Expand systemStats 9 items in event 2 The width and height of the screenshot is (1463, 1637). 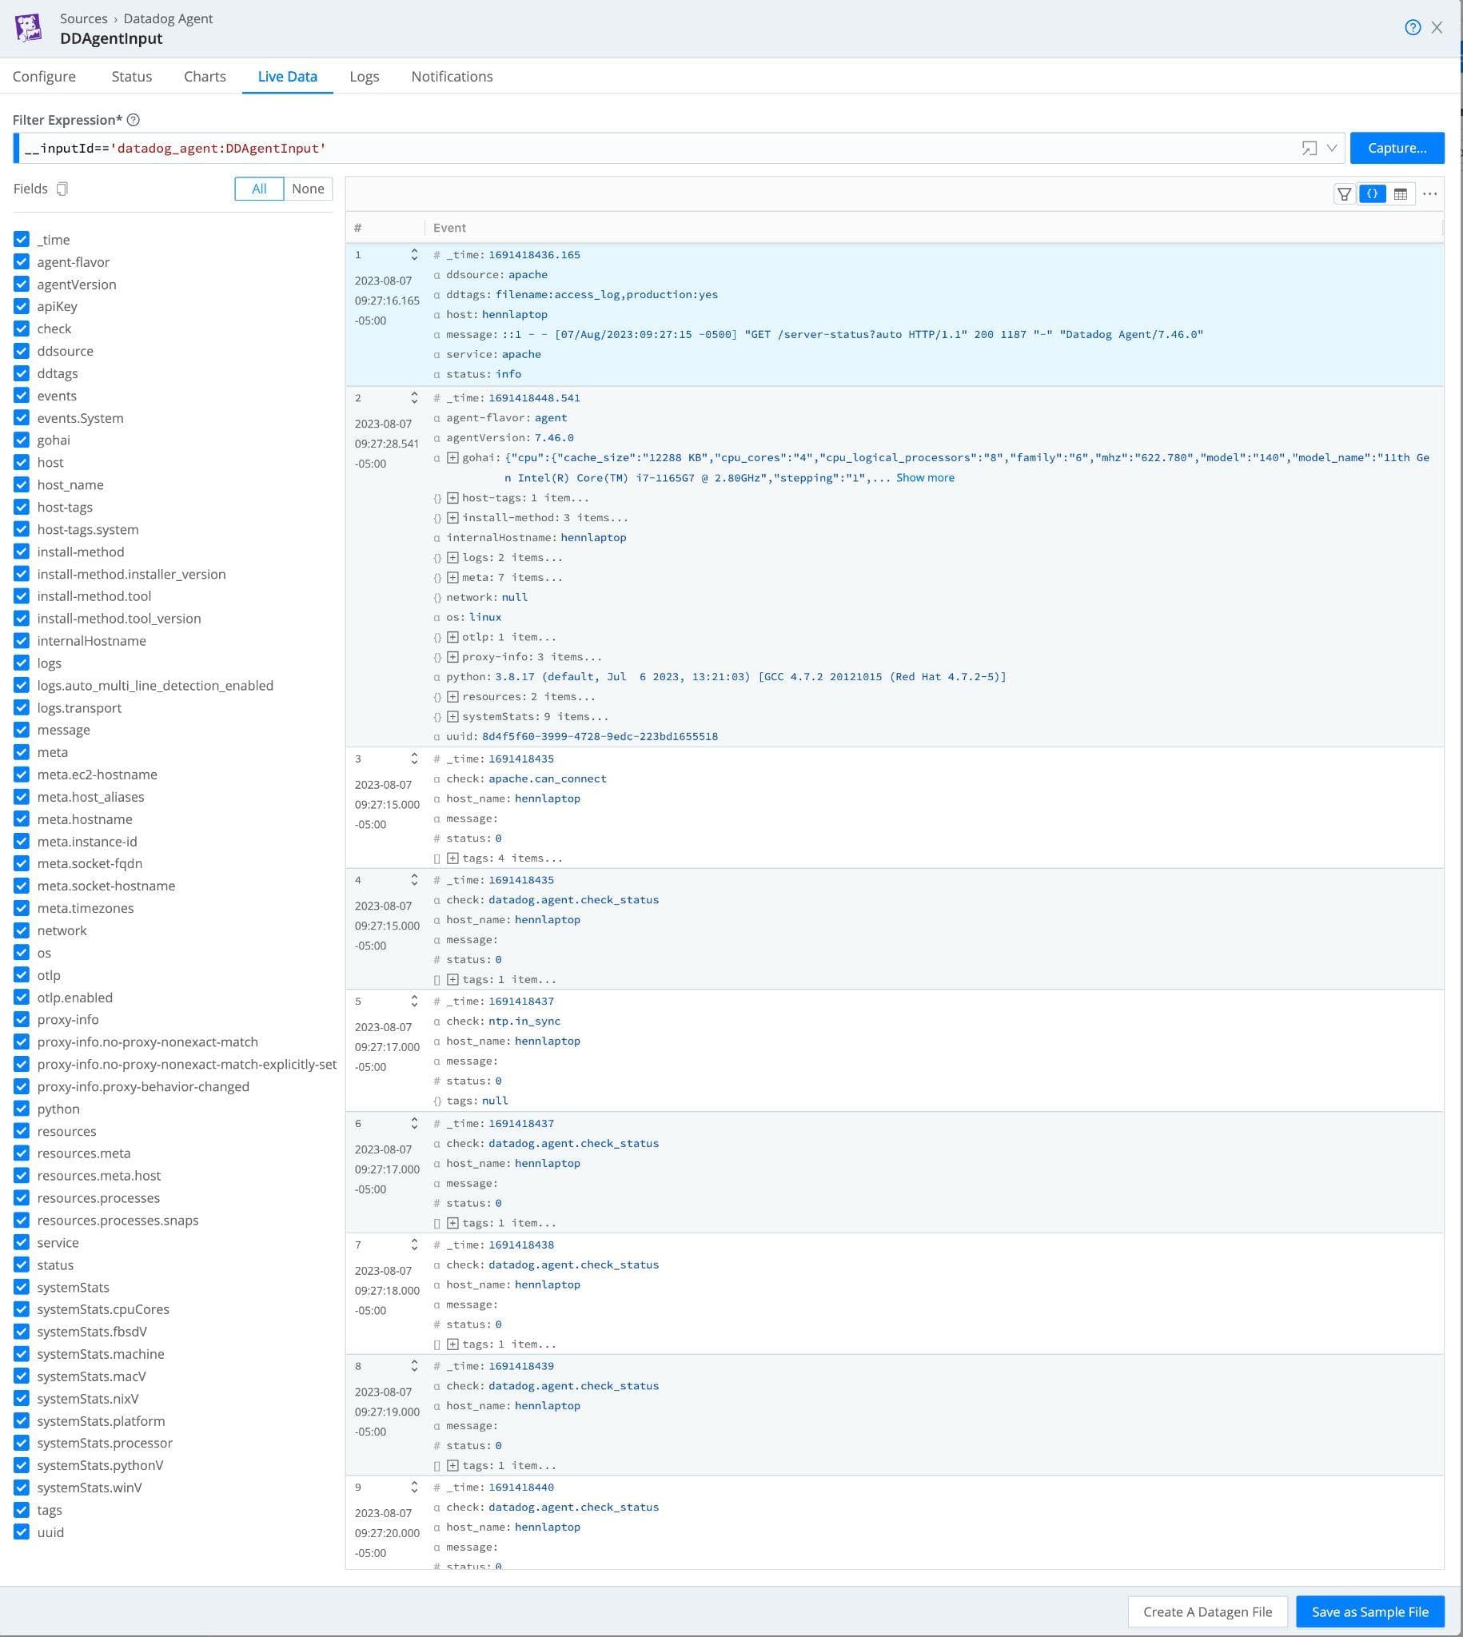pos(452,717)
